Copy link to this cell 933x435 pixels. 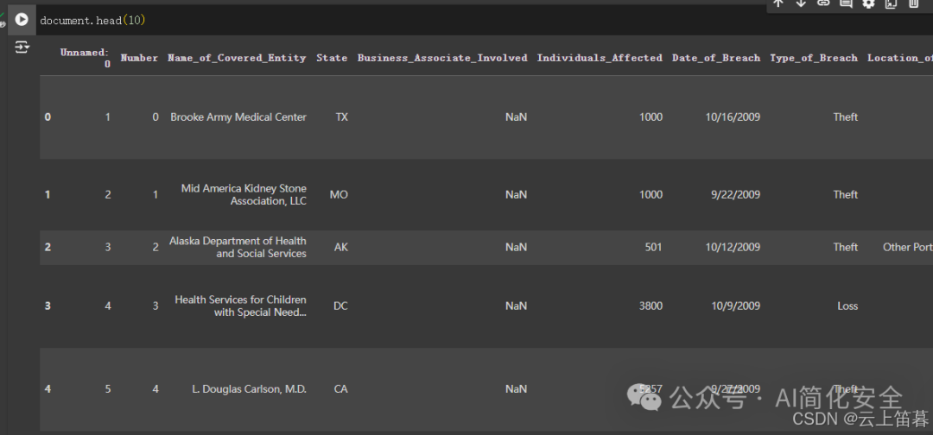point(823,3)
